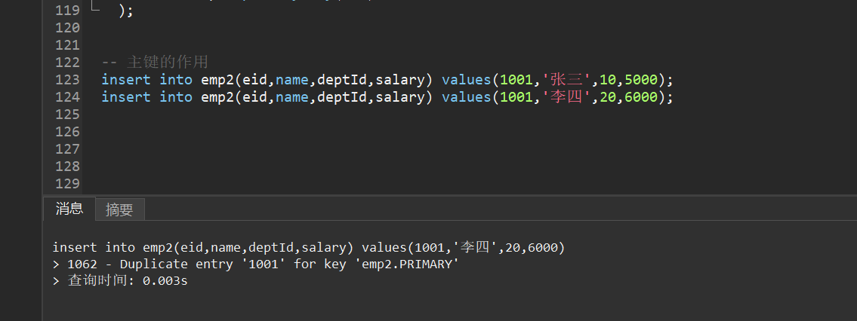Switch to the 消息 tab

(x=69, y=209)
